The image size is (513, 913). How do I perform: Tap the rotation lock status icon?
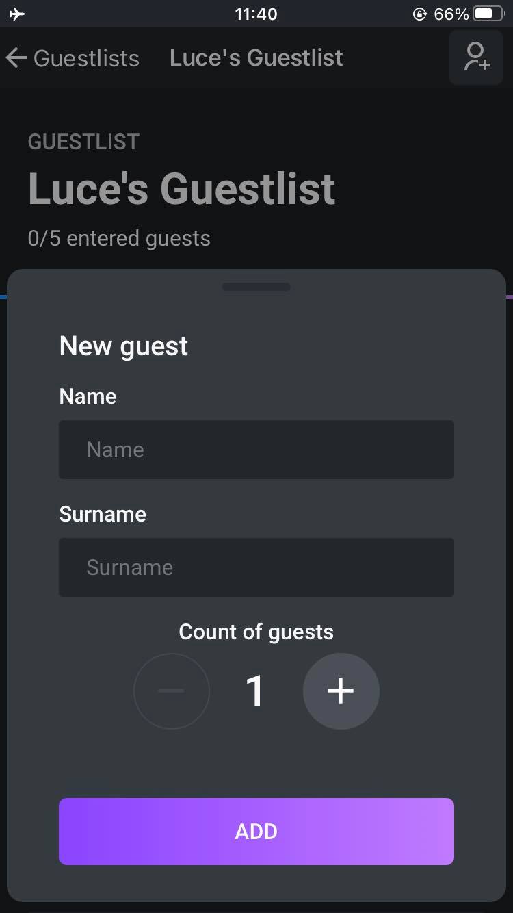pos(420,14)
